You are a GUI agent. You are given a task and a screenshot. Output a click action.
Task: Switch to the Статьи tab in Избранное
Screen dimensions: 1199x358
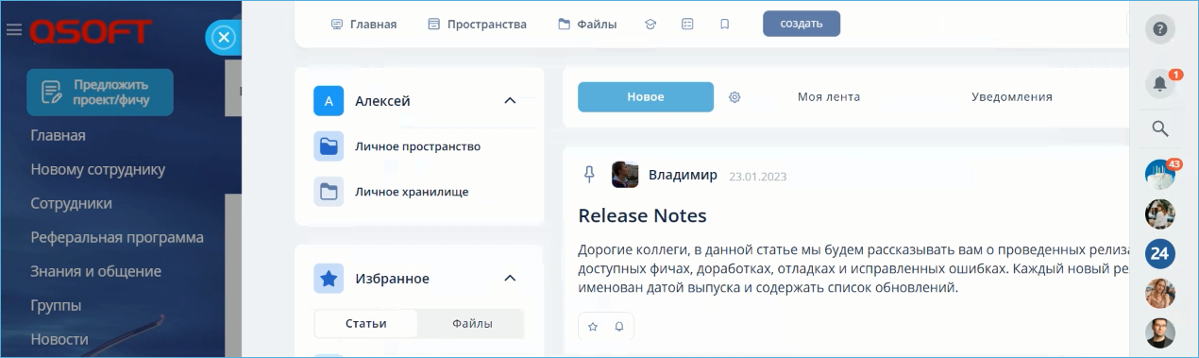click(x=366, y=323)
